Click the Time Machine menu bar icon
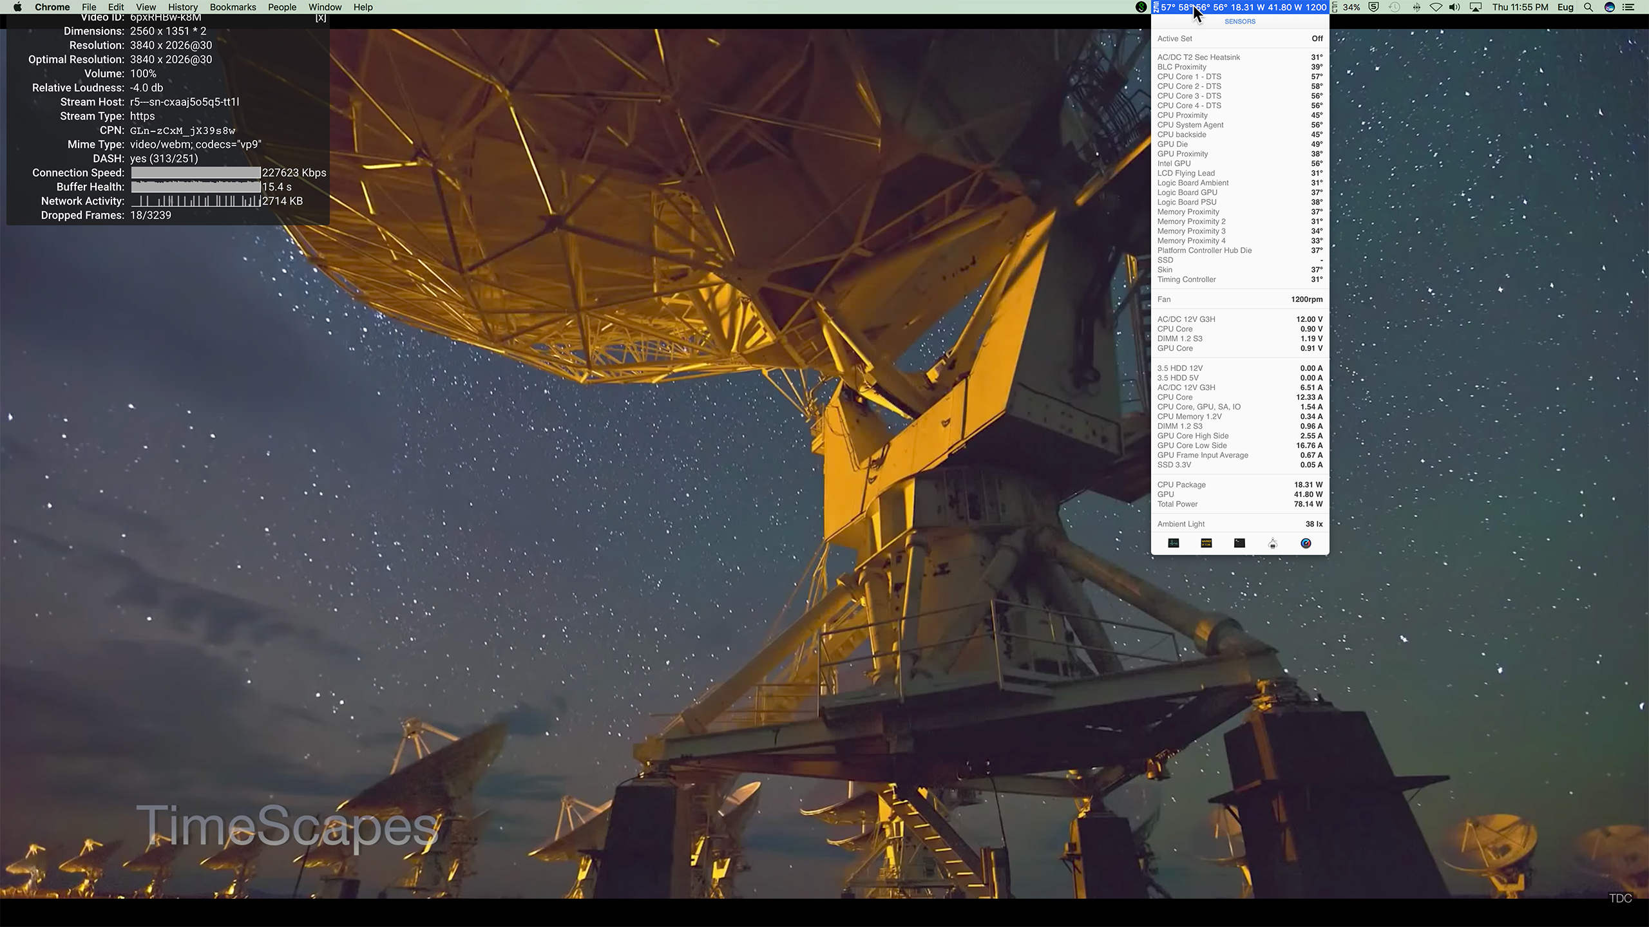The width and height of the screenshot is (1649, 927). click(x=1395, y=7)
